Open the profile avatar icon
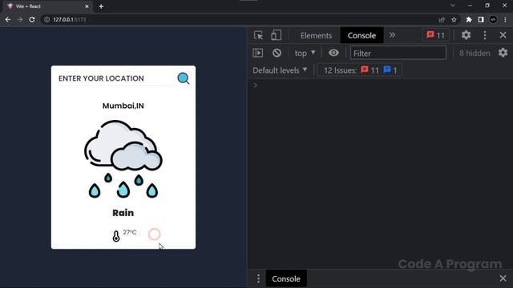Viewport: 513px width, 288px height. [493, 19]
